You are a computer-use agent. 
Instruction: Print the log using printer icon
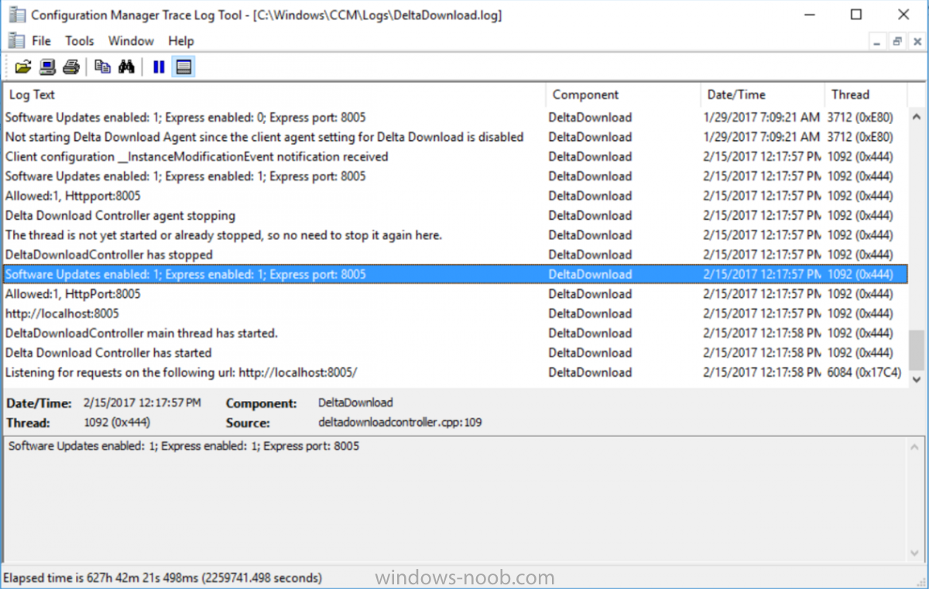point(71,67)
